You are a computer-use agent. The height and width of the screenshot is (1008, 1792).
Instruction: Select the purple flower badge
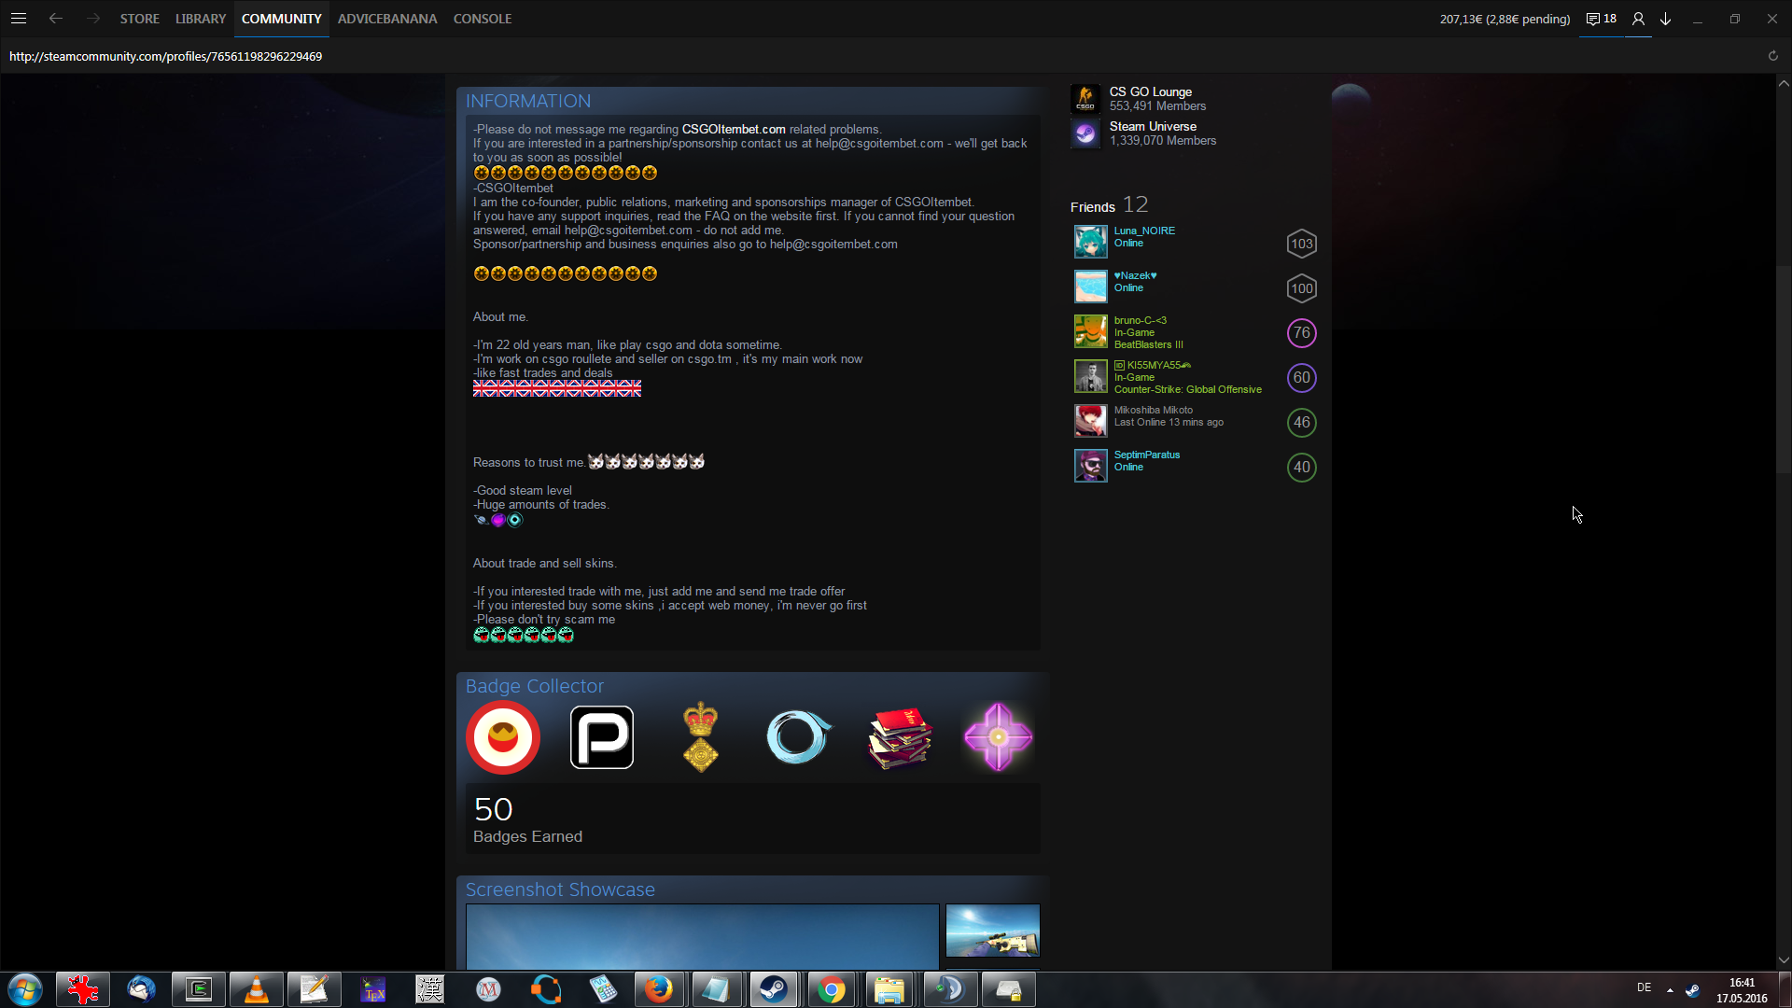(x=998, y=737)
